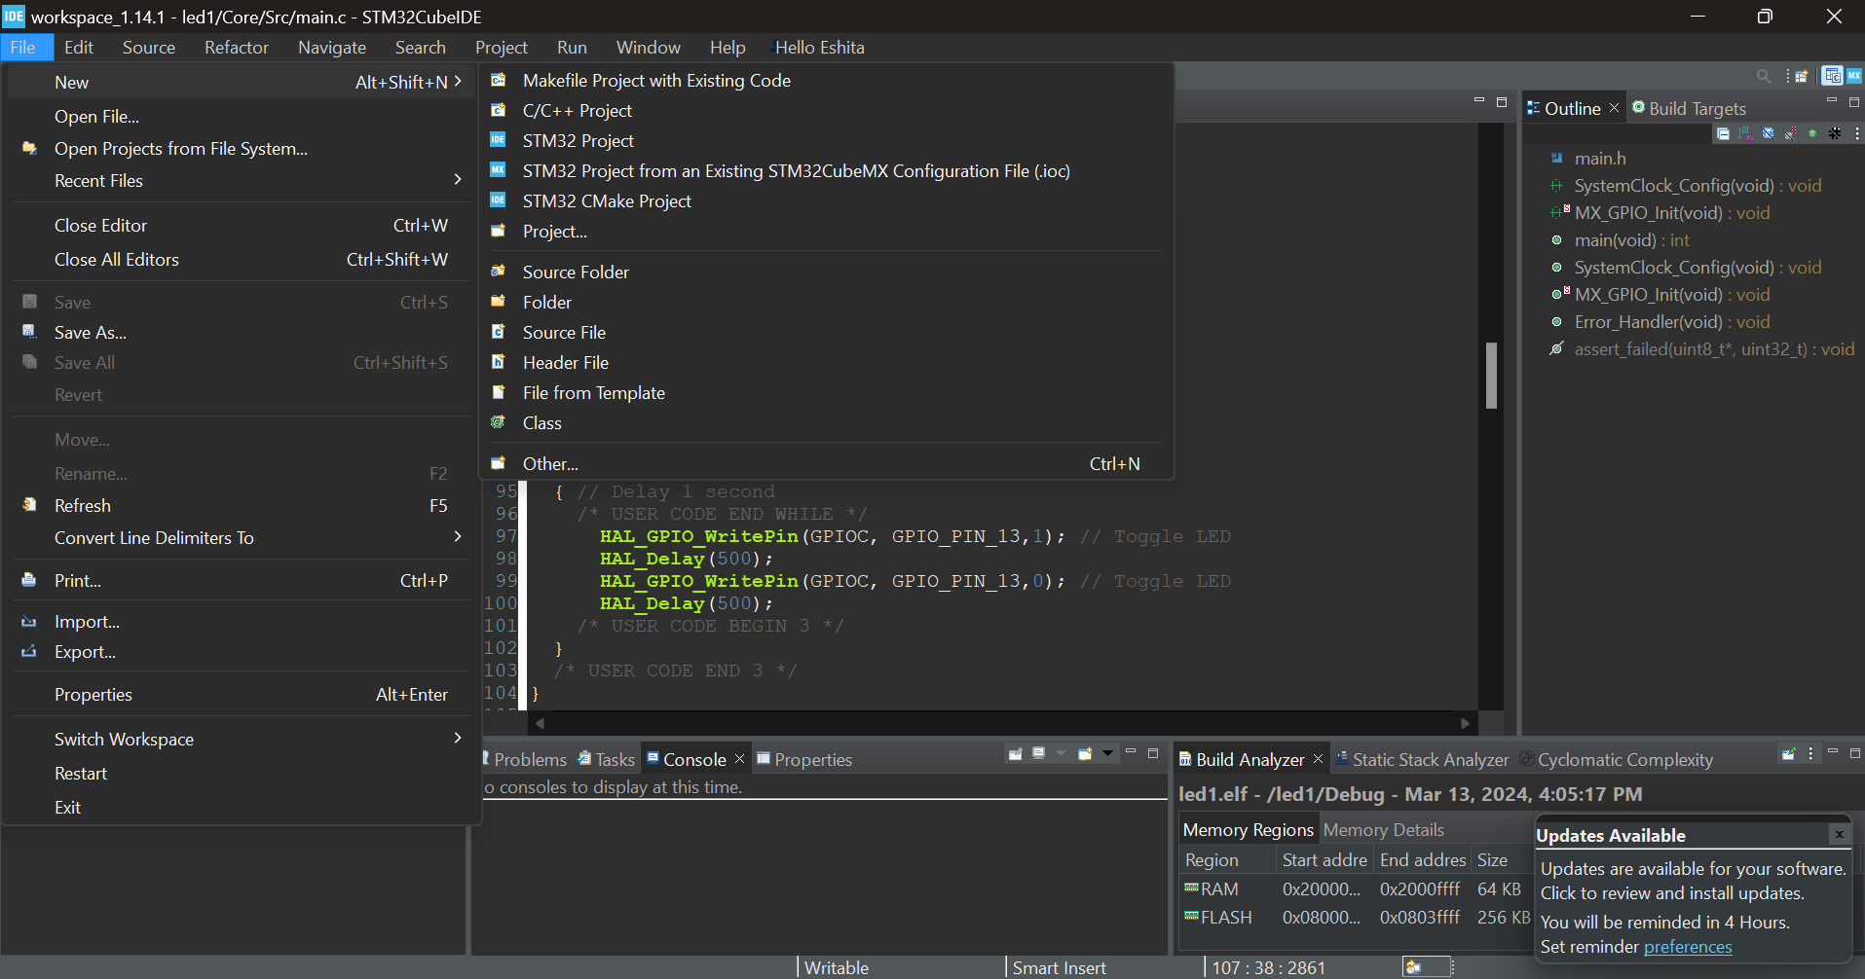Viewport: 1865px width, 979px height.
Task: Click Export in File menu
Action: click(85, 652)
